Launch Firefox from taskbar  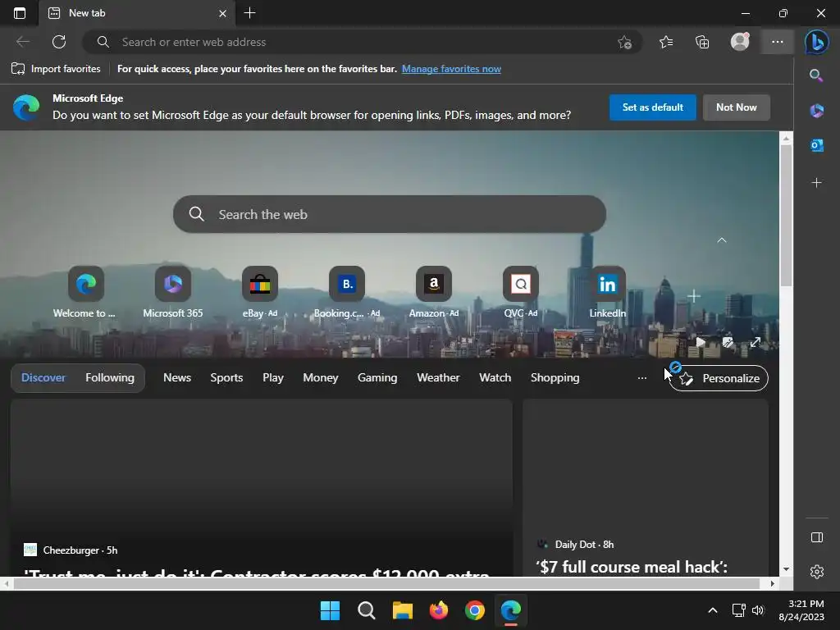439,610
